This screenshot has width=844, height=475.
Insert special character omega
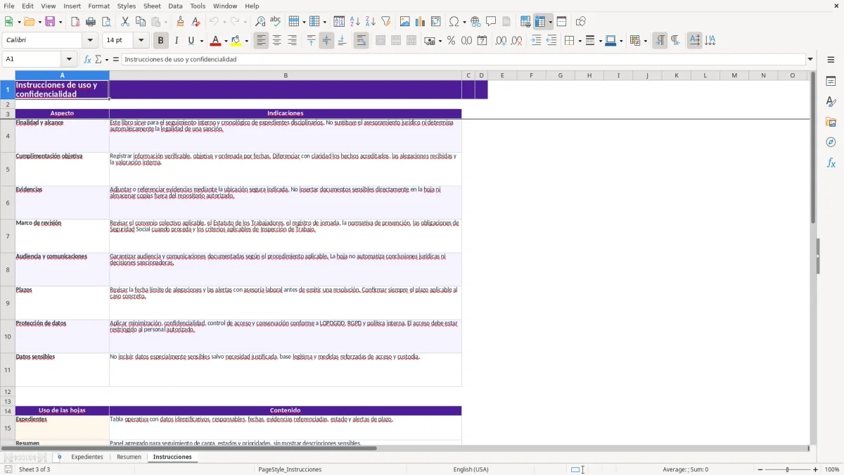[454, 22]
